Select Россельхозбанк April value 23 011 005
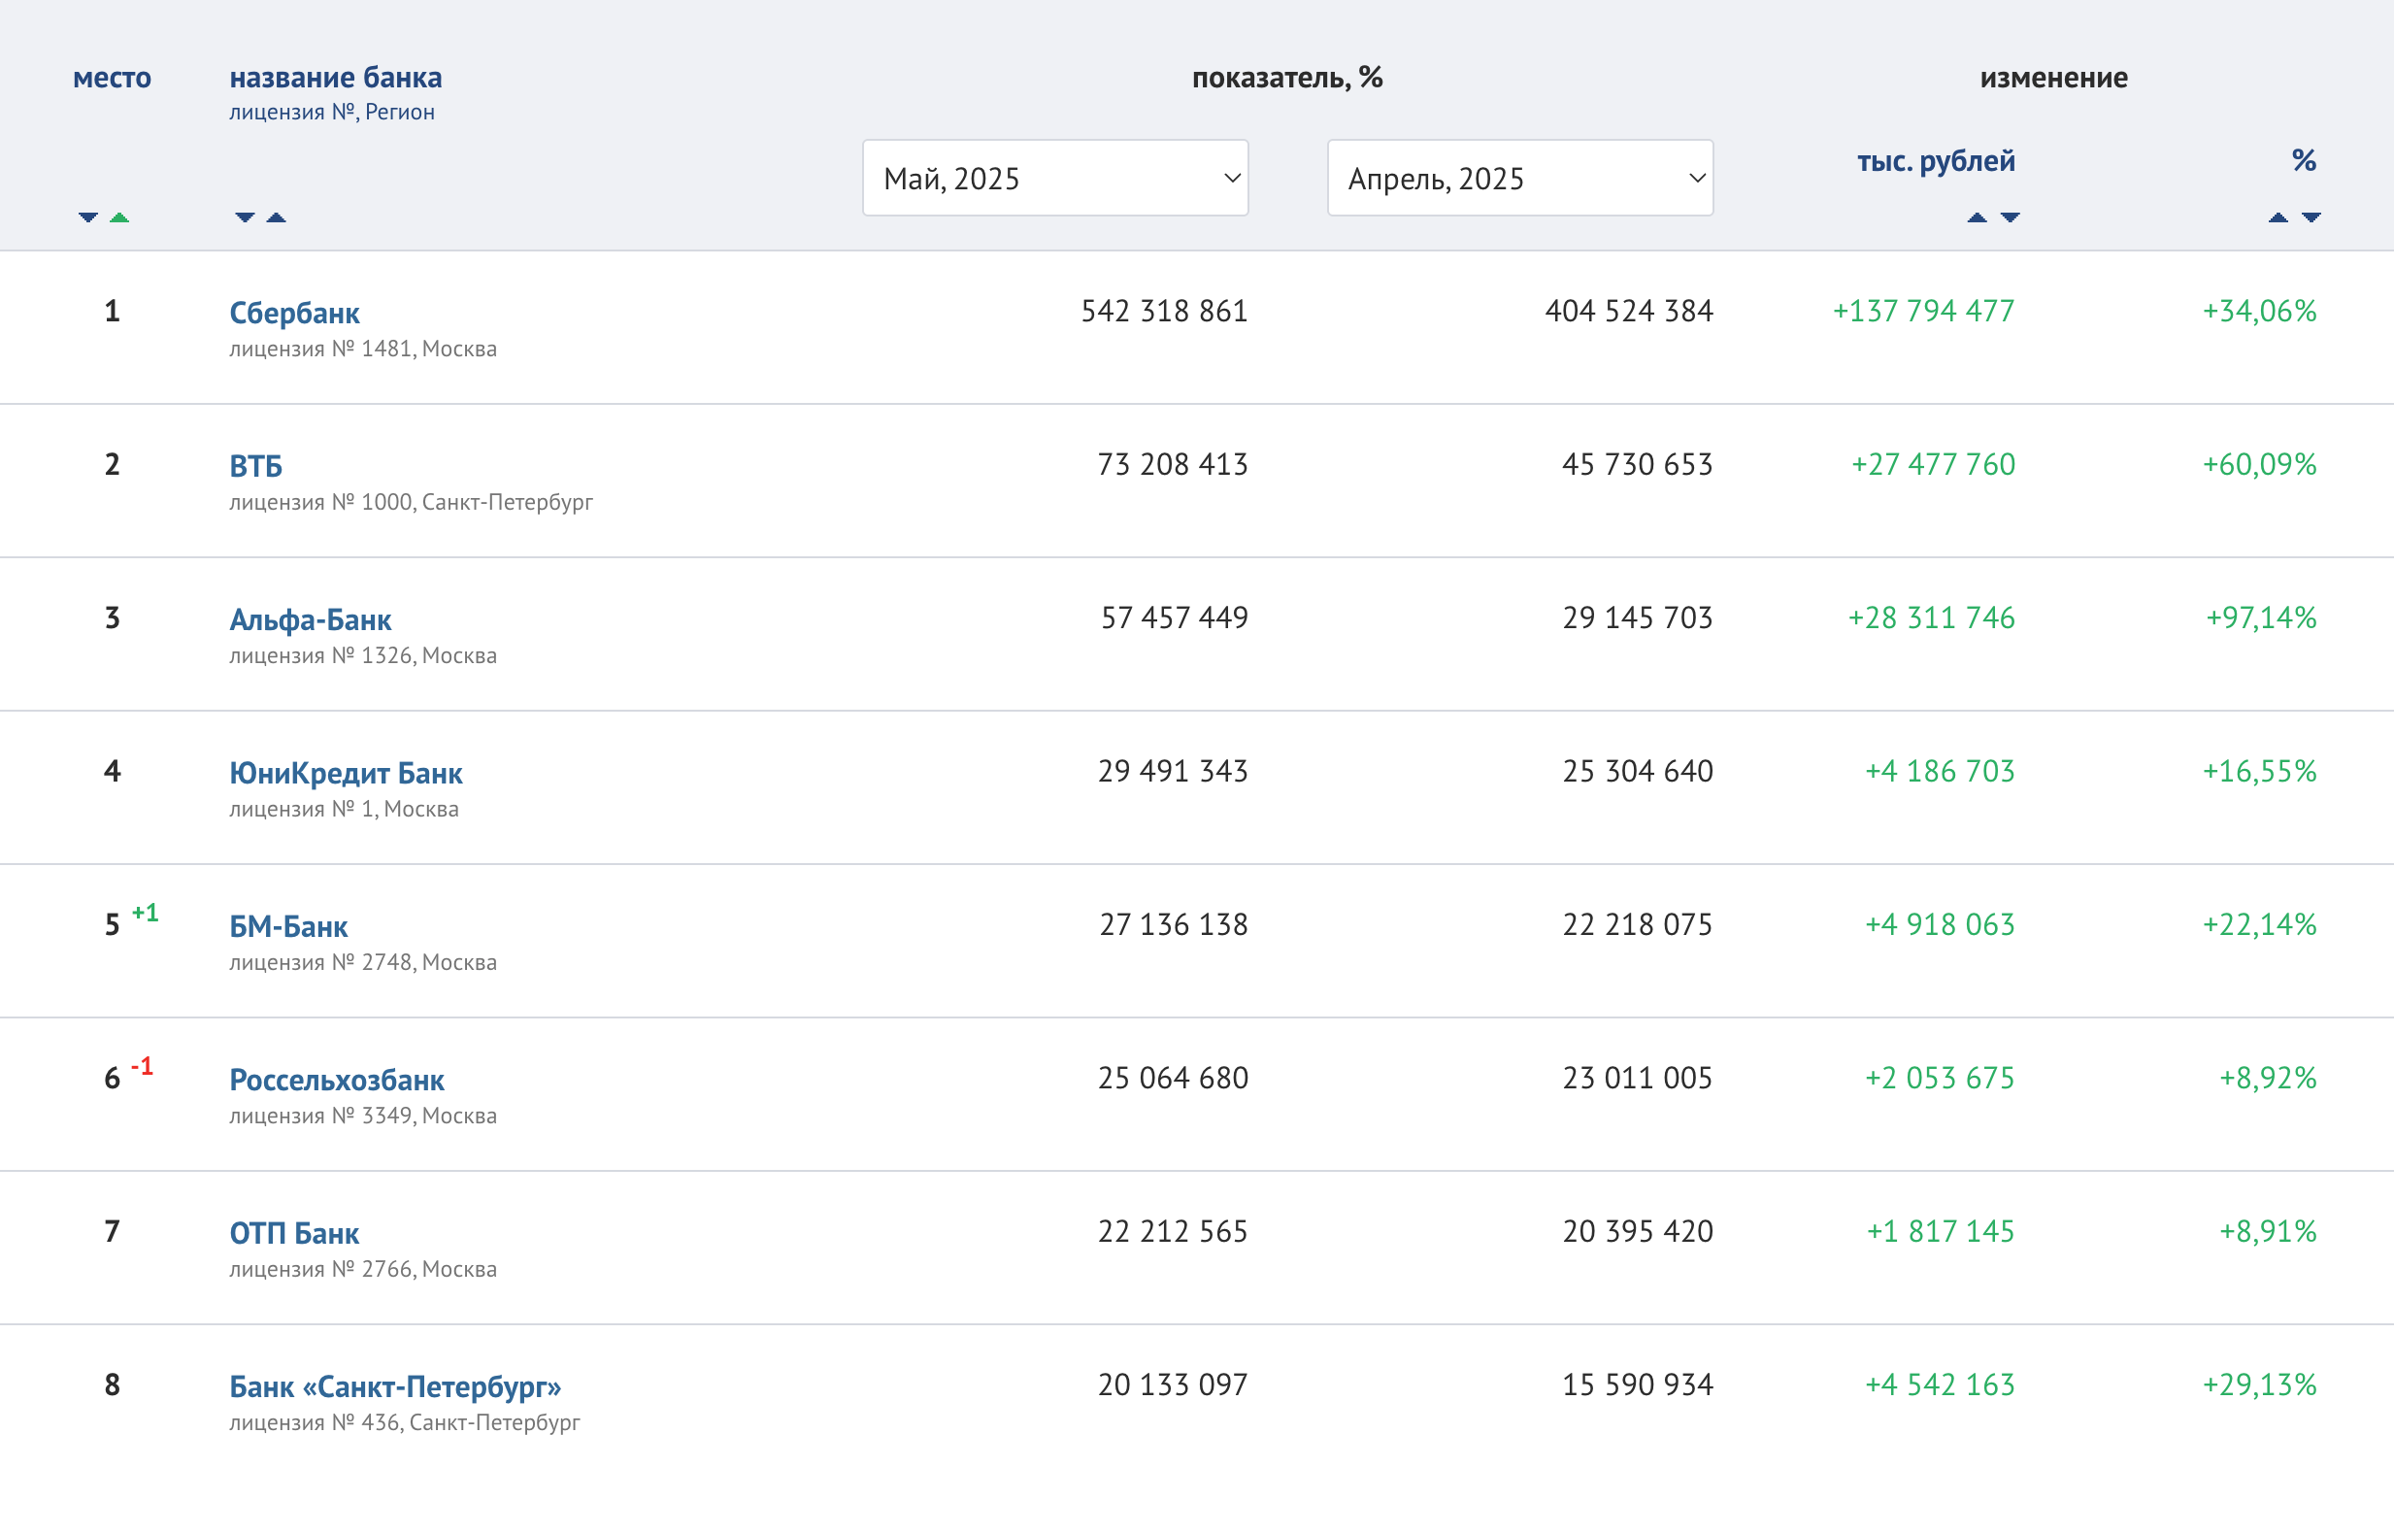This screenshot has height=1534, width=2394. (x=1637, y=1078)
